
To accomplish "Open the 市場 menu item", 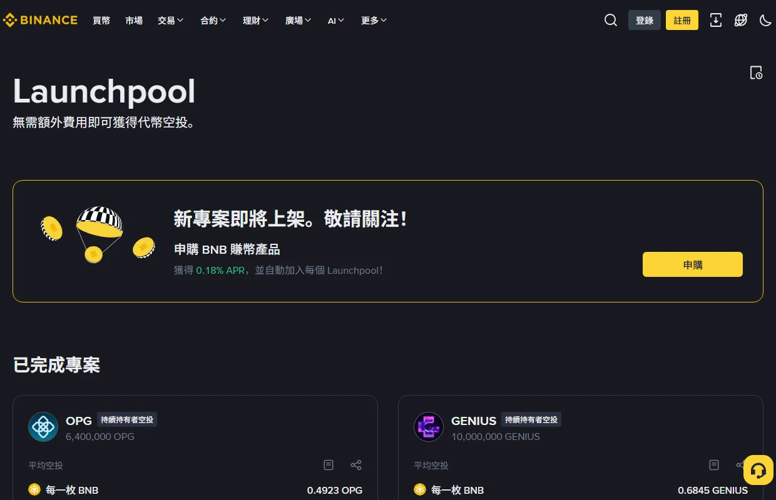I will pos(134,21).
